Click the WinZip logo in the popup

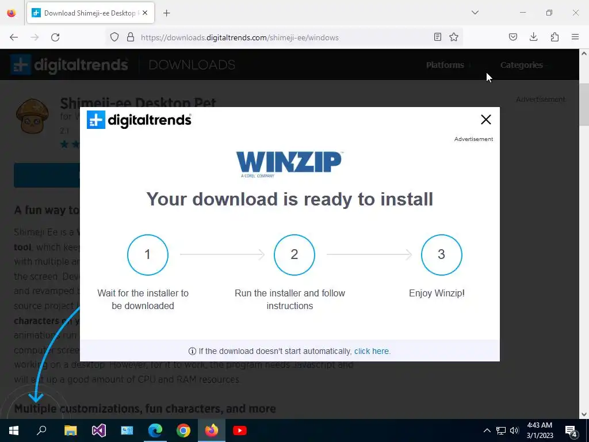coord(289,164)
